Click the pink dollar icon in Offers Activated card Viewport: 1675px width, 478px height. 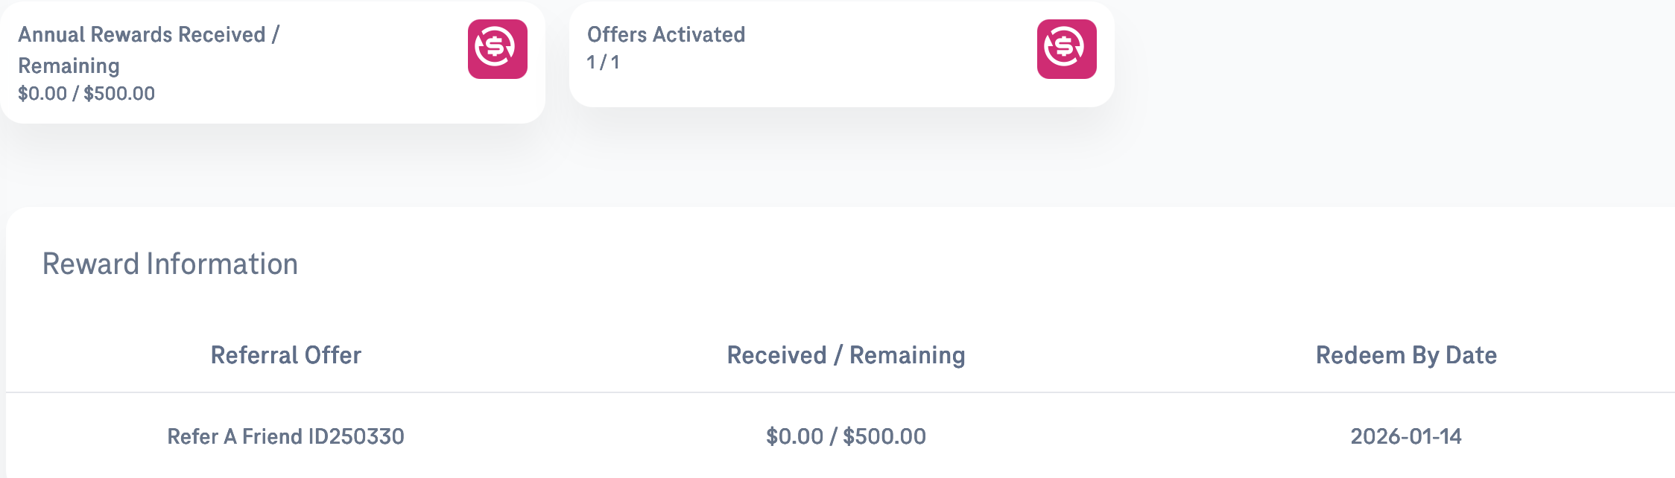point(1066,49)
